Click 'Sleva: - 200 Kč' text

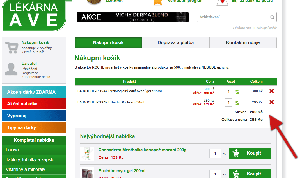pos(248,112)
